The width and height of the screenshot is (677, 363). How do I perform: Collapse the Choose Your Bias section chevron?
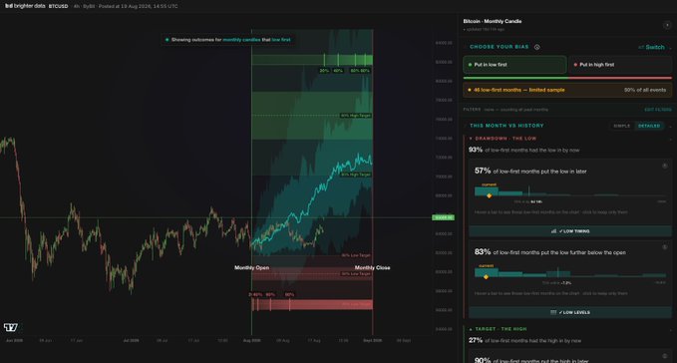[x=670, y=48]
